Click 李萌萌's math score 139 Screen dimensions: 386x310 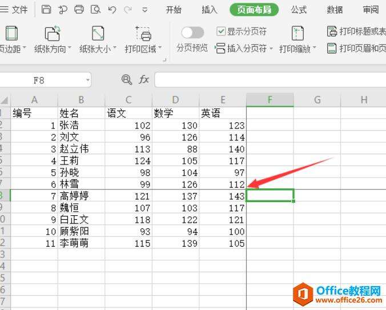pos(175,243)
